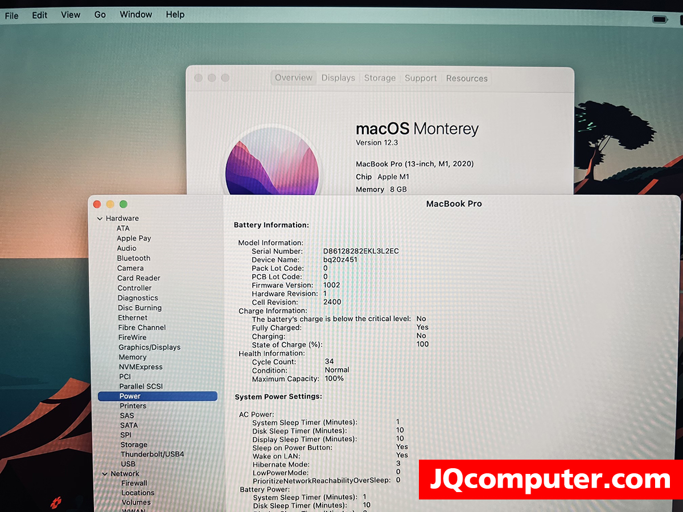683x512 pixels.
Task: Click the device name bq20z451
Action: (x=340, y=259)
